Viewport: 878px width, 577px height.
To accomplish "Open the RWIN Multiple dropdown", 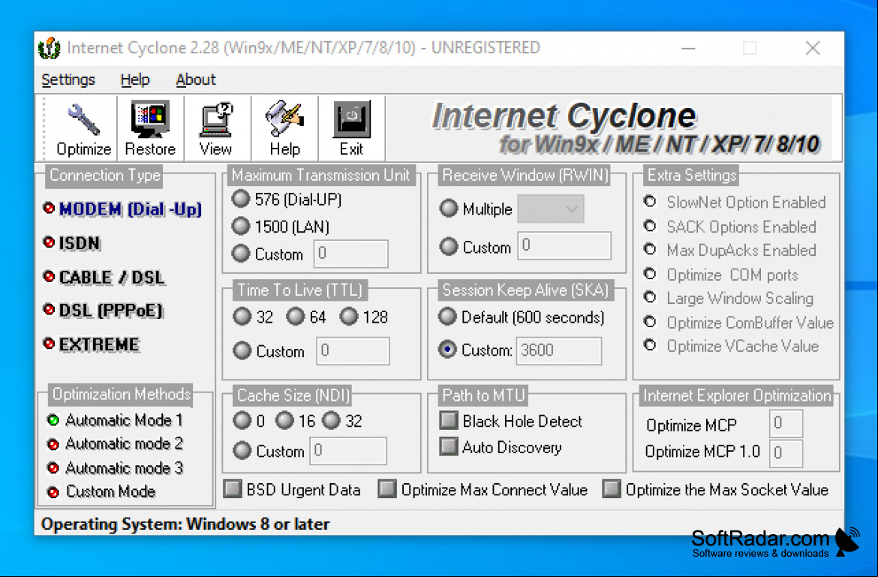I will [550, 209].
